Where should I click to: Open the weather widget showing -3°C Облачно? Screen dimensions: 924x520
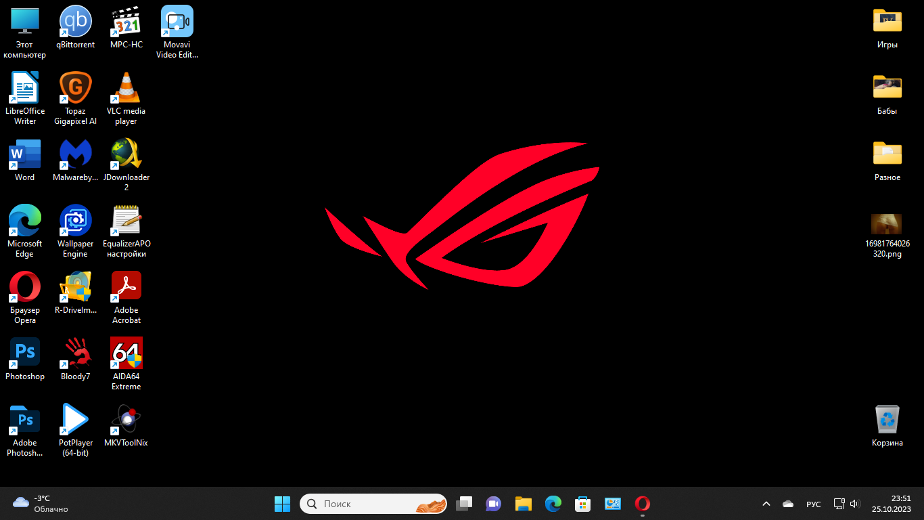pos(41,504)
